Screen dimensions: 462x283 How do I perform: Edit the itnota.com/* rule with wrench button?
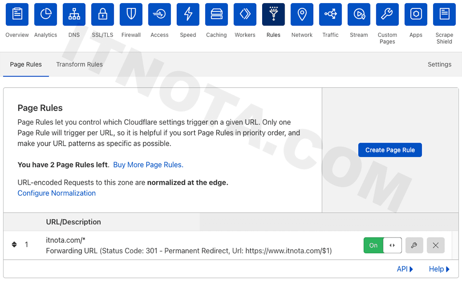tap(414, 245)
